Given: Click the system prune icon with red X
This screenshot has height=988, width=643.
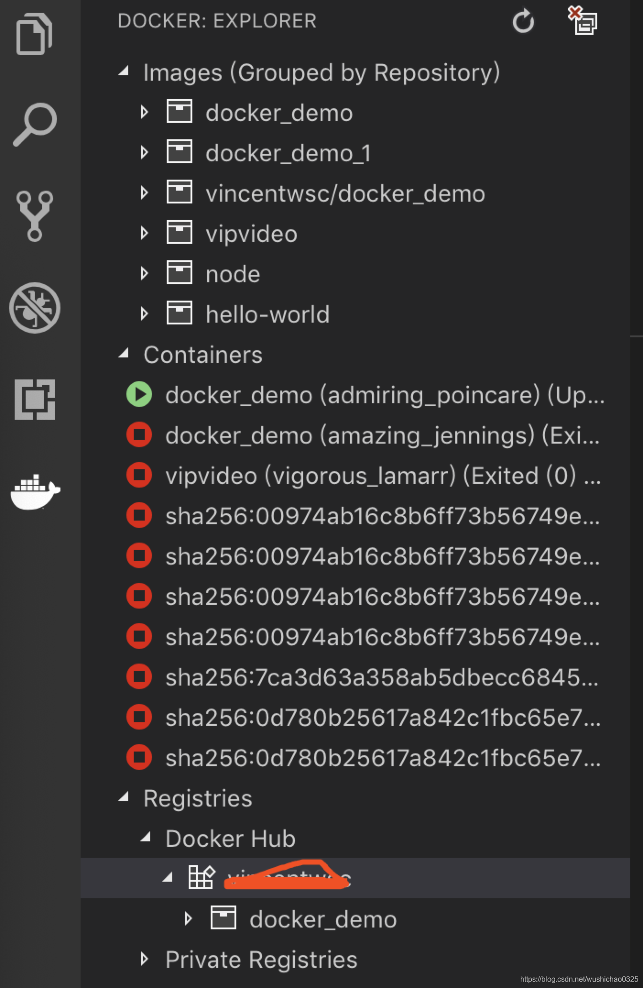Looking at the screenshot, I should click(583, 20).
